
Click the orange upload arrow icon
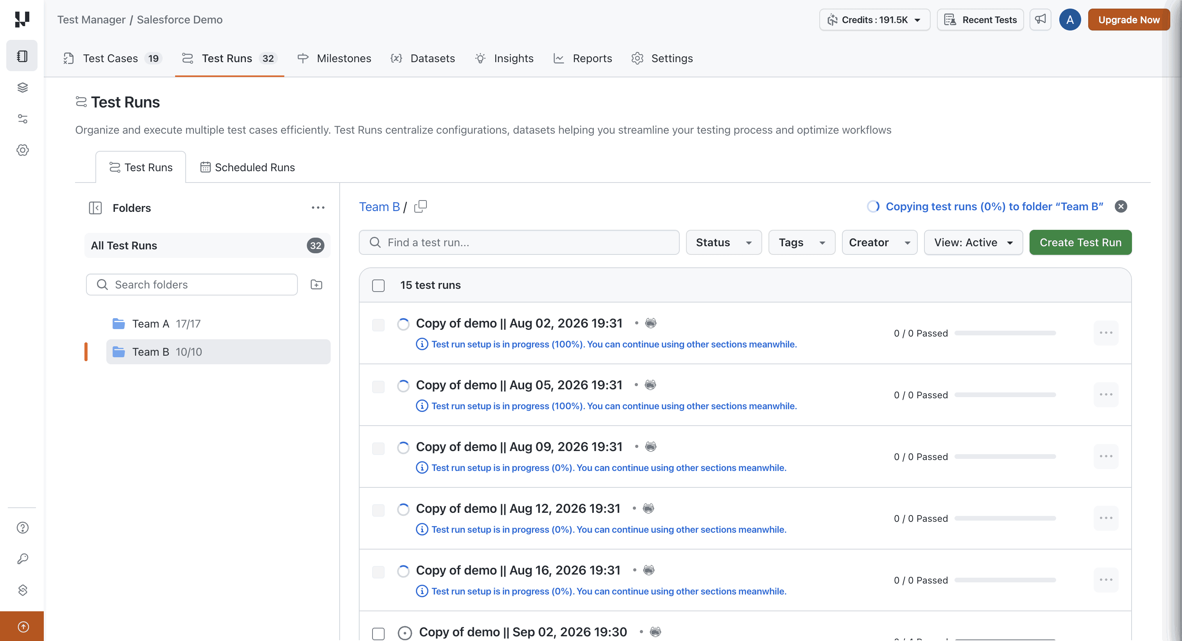coord(23,627)
